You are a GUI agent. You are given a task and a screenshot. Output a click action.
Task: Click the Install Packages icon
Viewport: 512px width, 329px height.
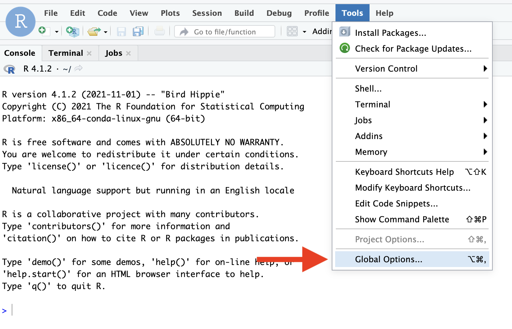(344, 32)
